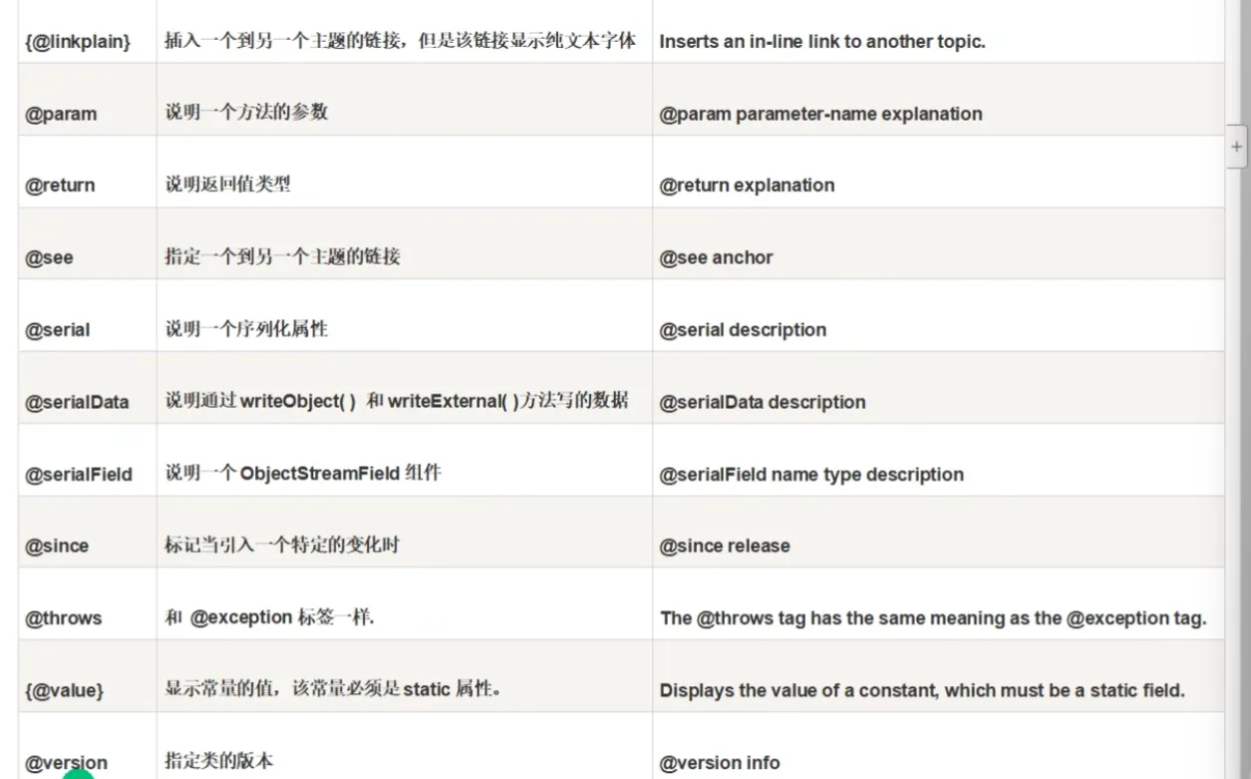Click the @serialField tag name cell
The image size is (1251, 779).
click(78, 475)
